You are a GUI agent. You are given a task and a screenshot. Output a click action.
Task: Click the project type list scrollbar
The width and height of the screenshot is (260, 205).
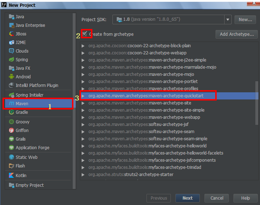pyautogui.click(x=74, y=101)
